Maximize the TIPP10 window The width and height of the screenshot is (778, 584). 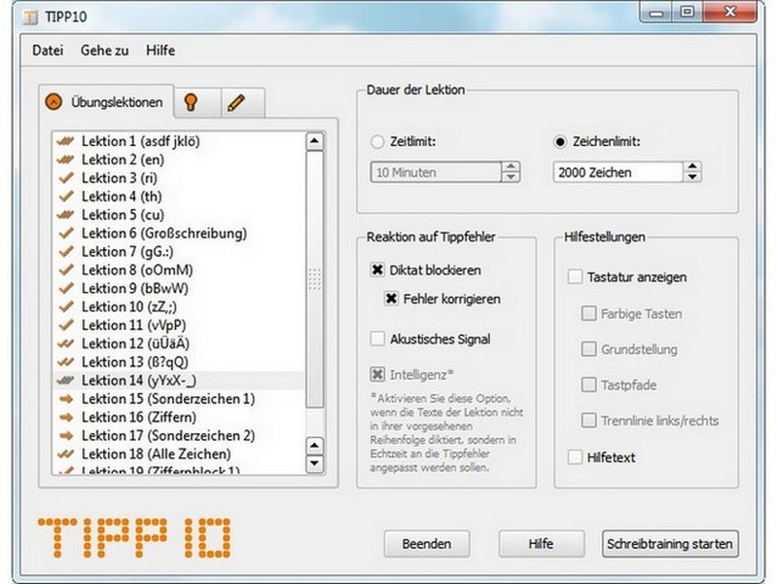[688, 12]
